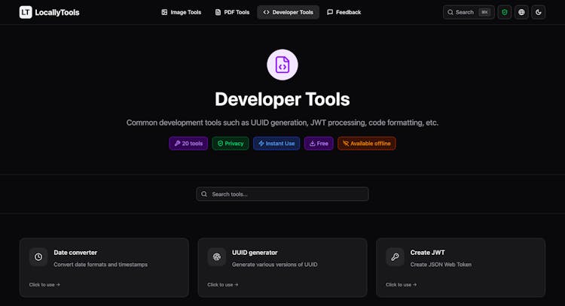Click 'Click to use' under UUID generator
The width and height of the screenshot is (565, 306).
coord(223,284)
